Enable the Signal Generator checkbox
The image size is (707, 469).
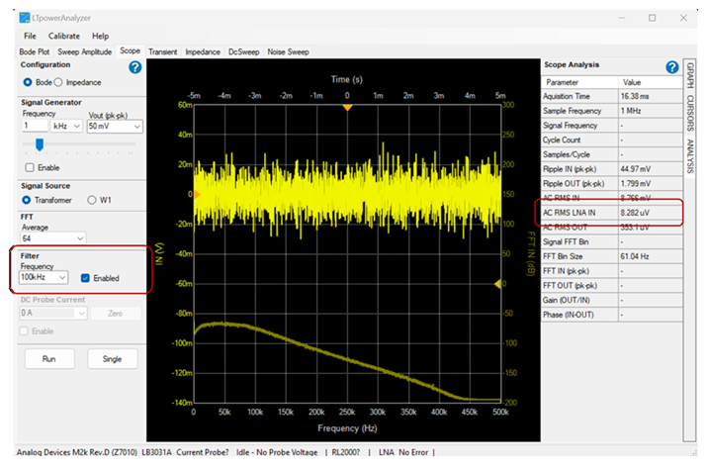[30, 168]
